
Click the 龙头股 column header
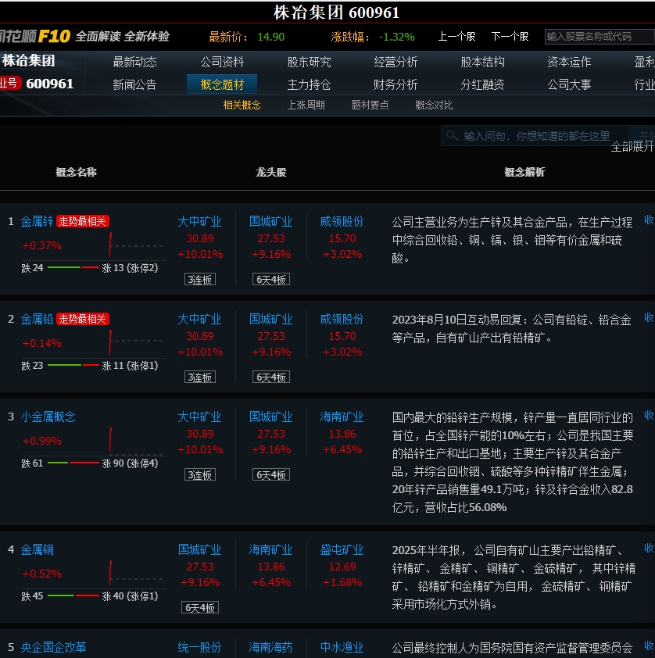(x=271, y=172)
